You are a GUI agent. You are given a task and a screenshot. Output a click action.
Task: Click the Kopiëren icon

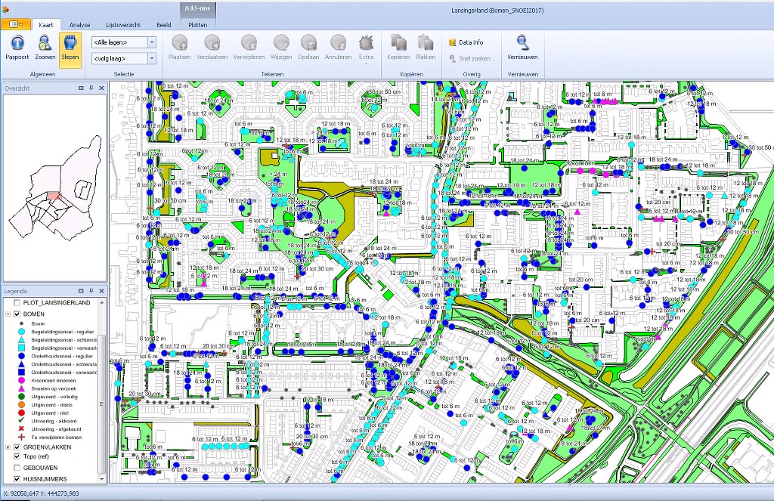[x=398, y=47]
